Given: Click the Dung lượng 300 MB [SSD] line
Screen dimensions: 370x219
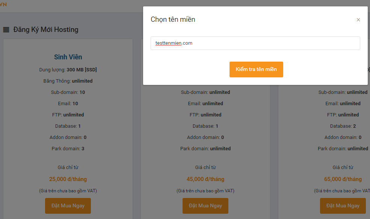Looking at the screenshot, I should click(x=68, y=70).
